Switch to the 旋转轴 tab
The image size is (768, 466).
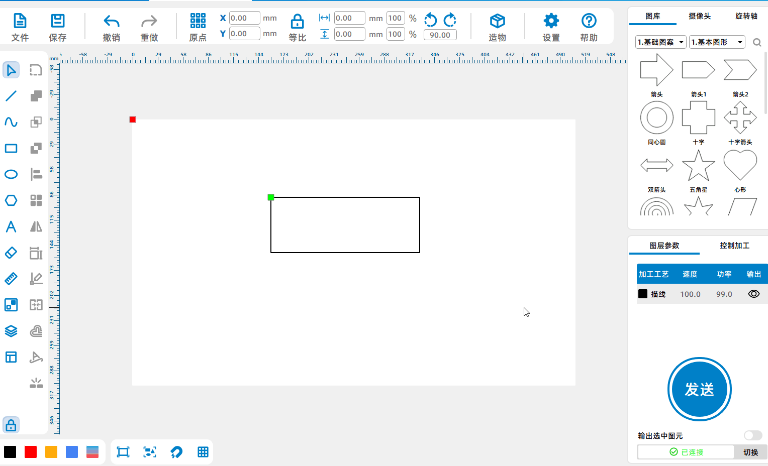coord(746,16)
